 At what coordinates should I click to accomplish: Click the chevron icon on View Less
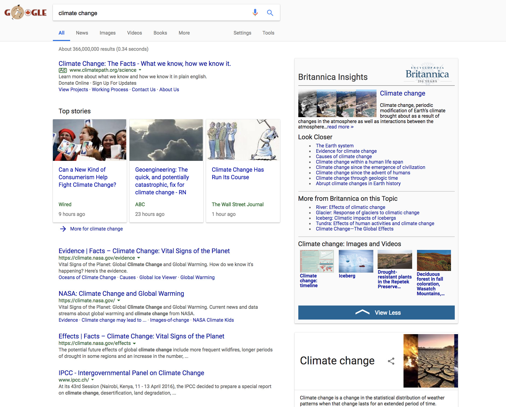click(362, 312)
